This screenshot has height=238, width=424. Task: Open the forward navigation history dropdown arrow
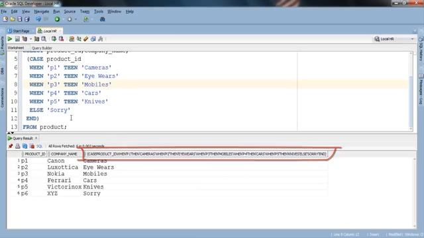(76, 19)
